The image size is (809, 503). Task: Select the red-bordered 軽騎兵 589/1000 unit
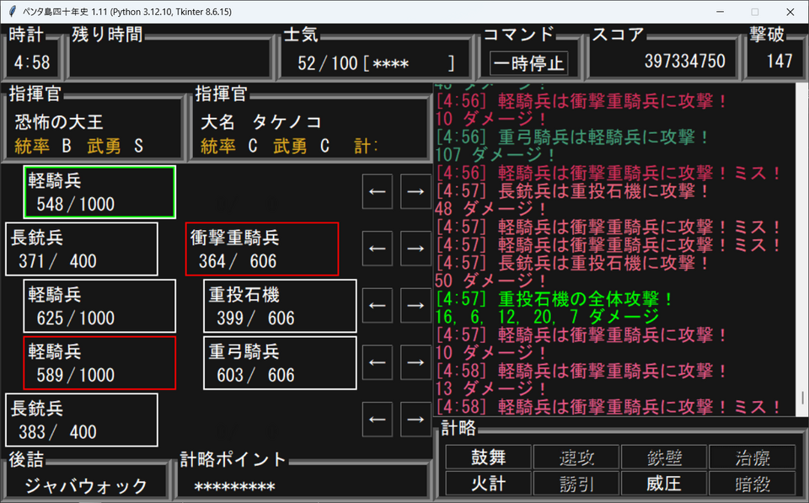click(99, 362)
